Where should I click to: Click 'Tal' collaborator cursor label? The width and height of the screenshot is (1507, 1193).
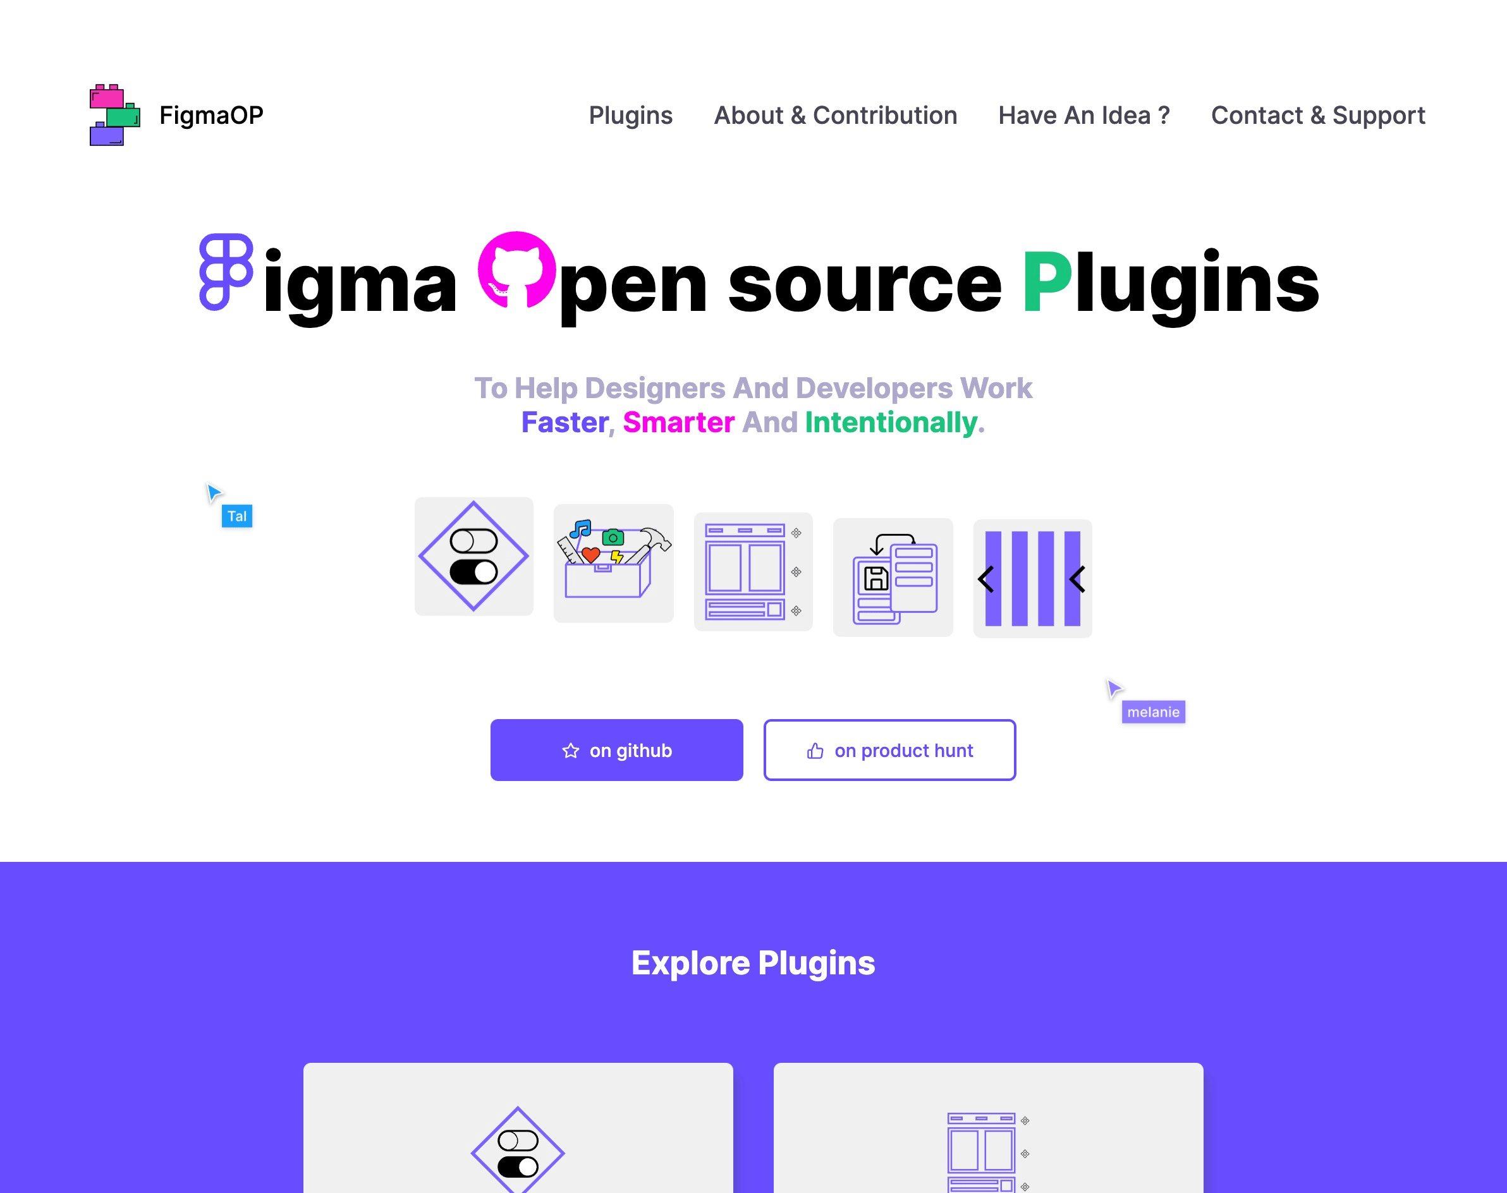click(235, 516)
